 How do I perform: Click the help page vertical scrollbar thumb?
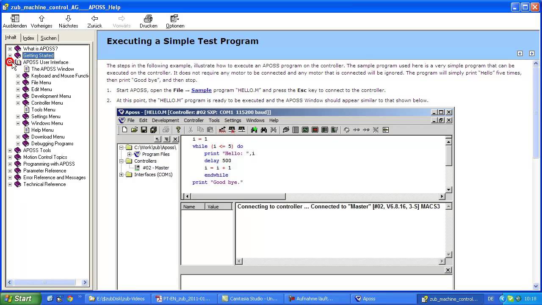[536, 112]
